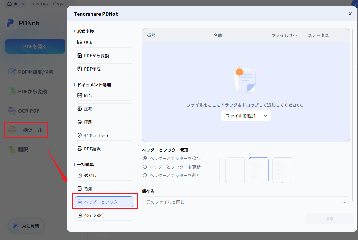This screenshot has width=358, height=240.
Task: Click the 名前 column header
Action: tap(217, 35)
